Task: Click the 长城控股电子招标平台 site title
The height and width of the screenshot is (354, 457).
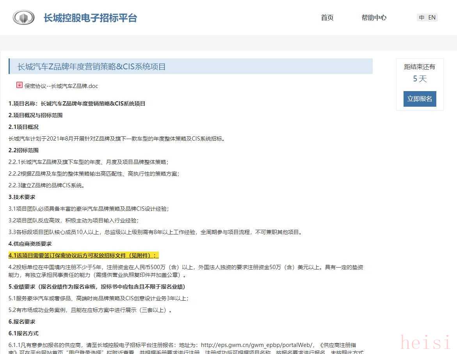Action: pos(90,18)
